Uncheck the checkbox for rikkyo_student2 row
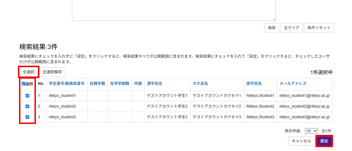This screenshot has height=151, width=352. pyautogui.click(x=27, y=106)
